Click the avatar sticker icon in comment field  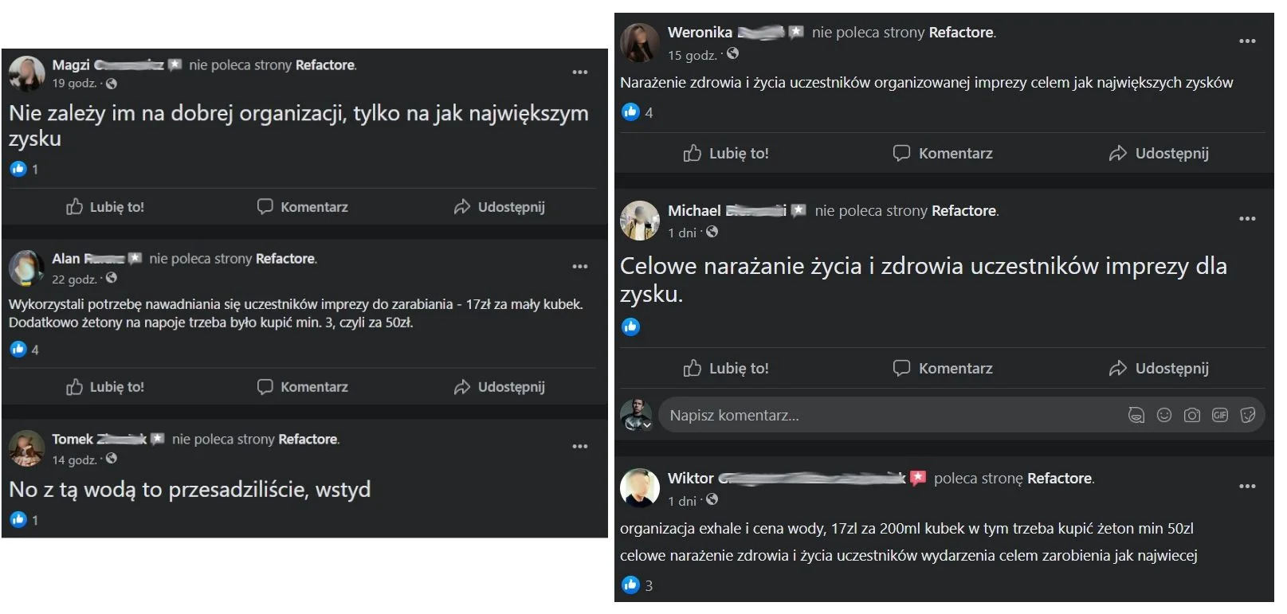pyautogui.click(x=1136, y=415)
